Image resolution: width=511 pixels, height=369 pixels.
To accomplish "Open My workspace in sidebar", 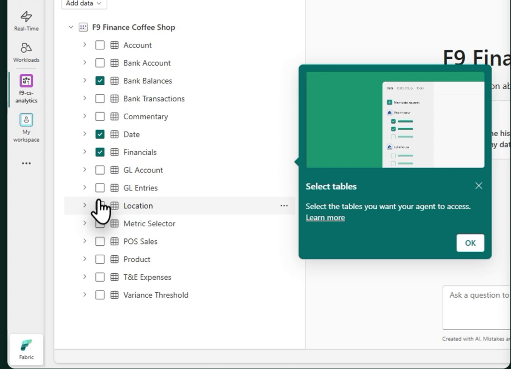I will (x=26, y=128).
